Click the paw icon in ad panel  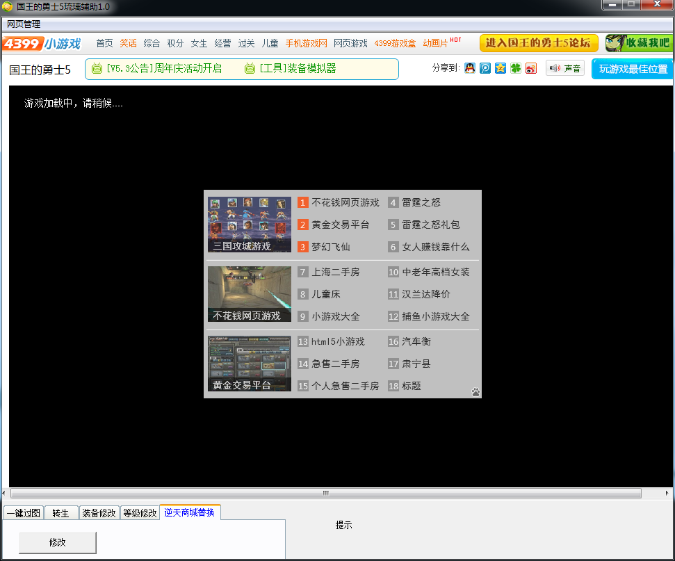[x=475, y=392]
